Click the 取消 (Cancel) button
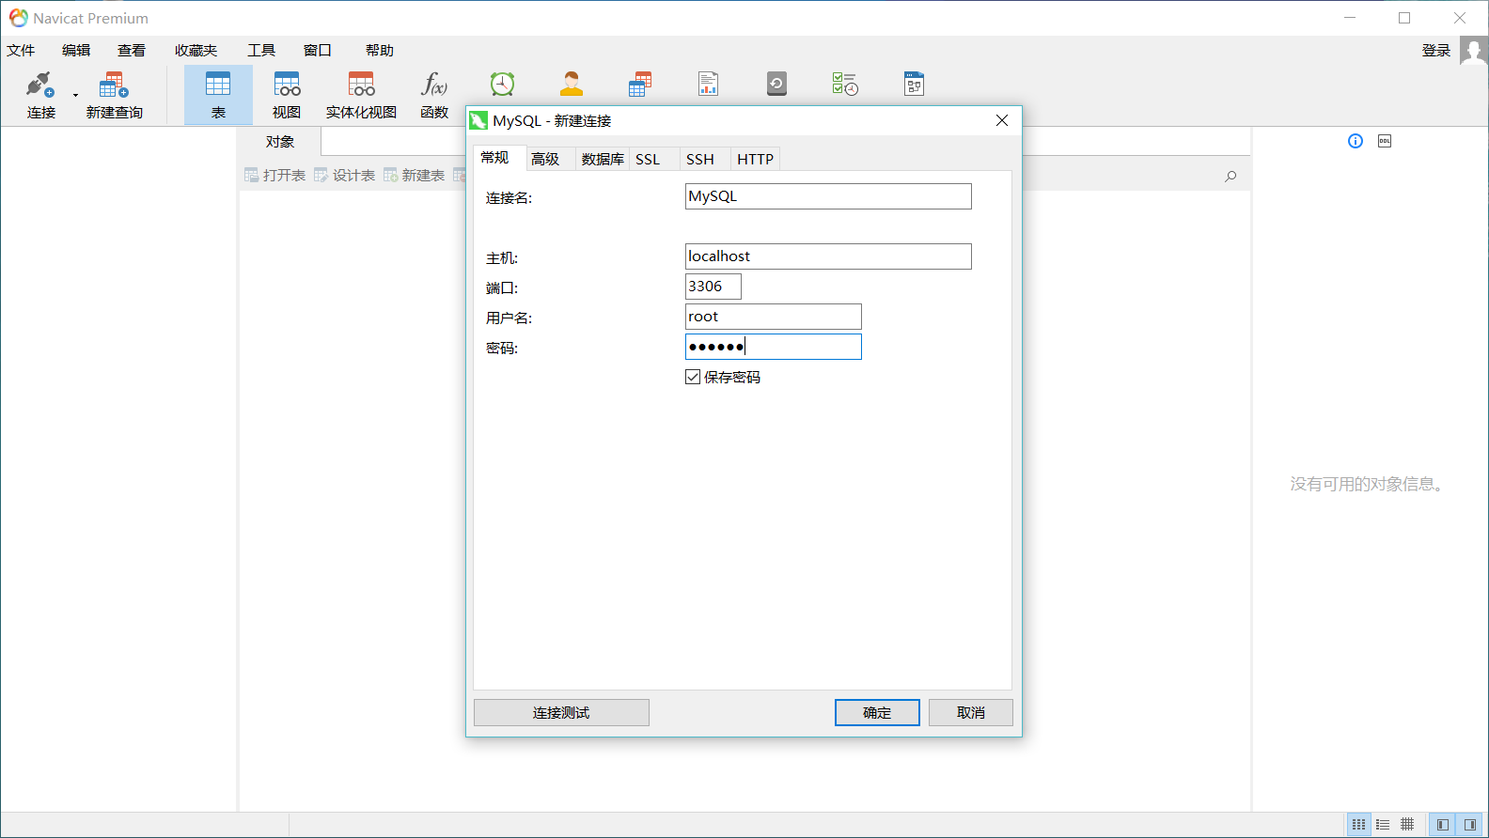This screenshot has width=1489, height=838. coord(971,713)
